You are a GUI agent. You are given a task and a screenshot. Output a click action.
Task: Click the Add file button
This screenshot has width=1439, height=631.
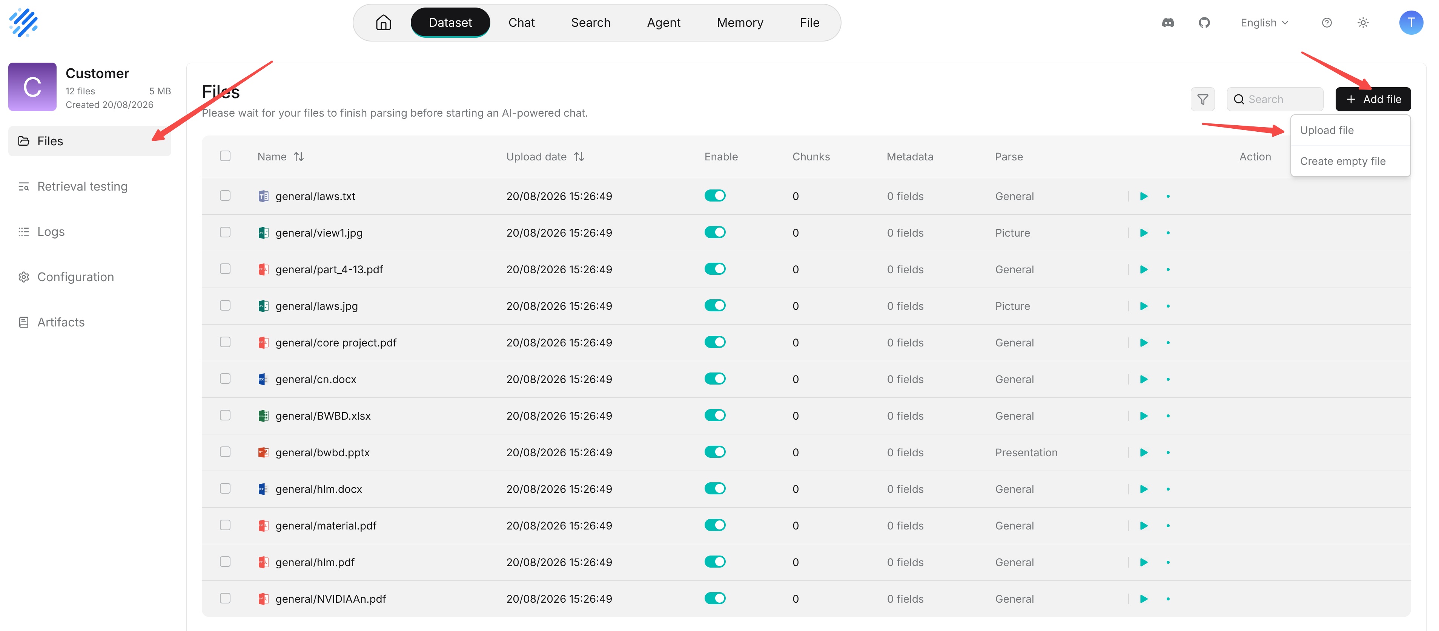(x=1373, y=100)
